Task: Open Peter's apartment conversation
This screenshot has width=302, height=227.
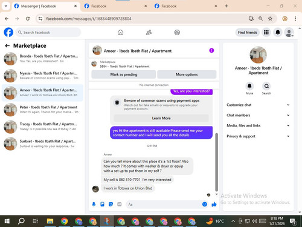Action: pos(42,110)
